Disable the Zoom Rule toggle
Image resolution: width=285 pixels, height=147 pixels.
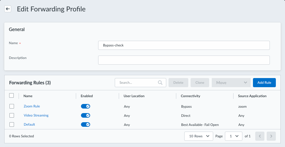tap(86, 106)
